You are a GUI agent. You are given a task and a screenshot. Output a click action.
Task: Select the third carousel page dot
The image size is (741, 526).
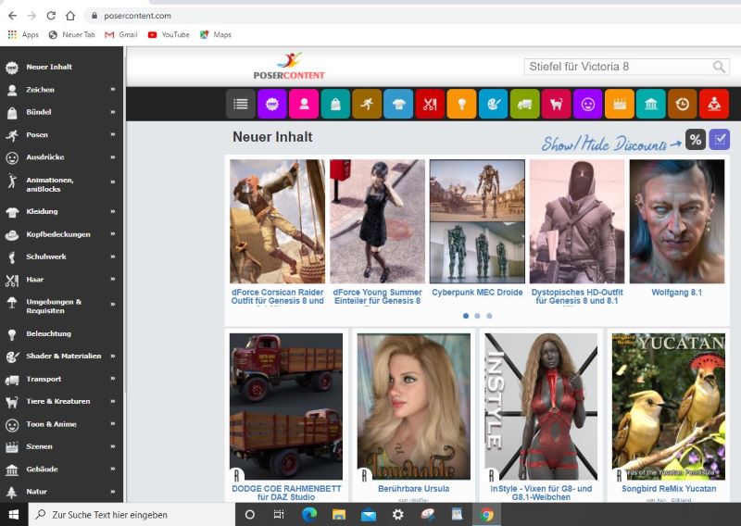[489, 316]
